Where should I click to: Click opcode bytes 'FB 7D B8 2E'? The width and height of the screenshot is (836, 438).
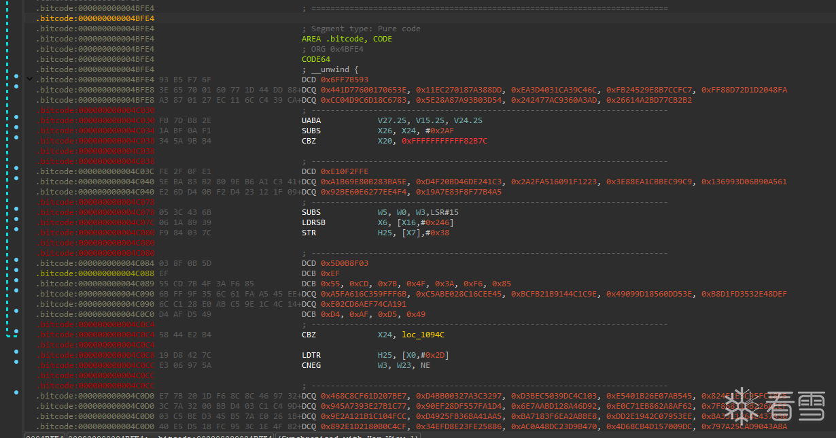pyautogui.click(x=184, y=120)
